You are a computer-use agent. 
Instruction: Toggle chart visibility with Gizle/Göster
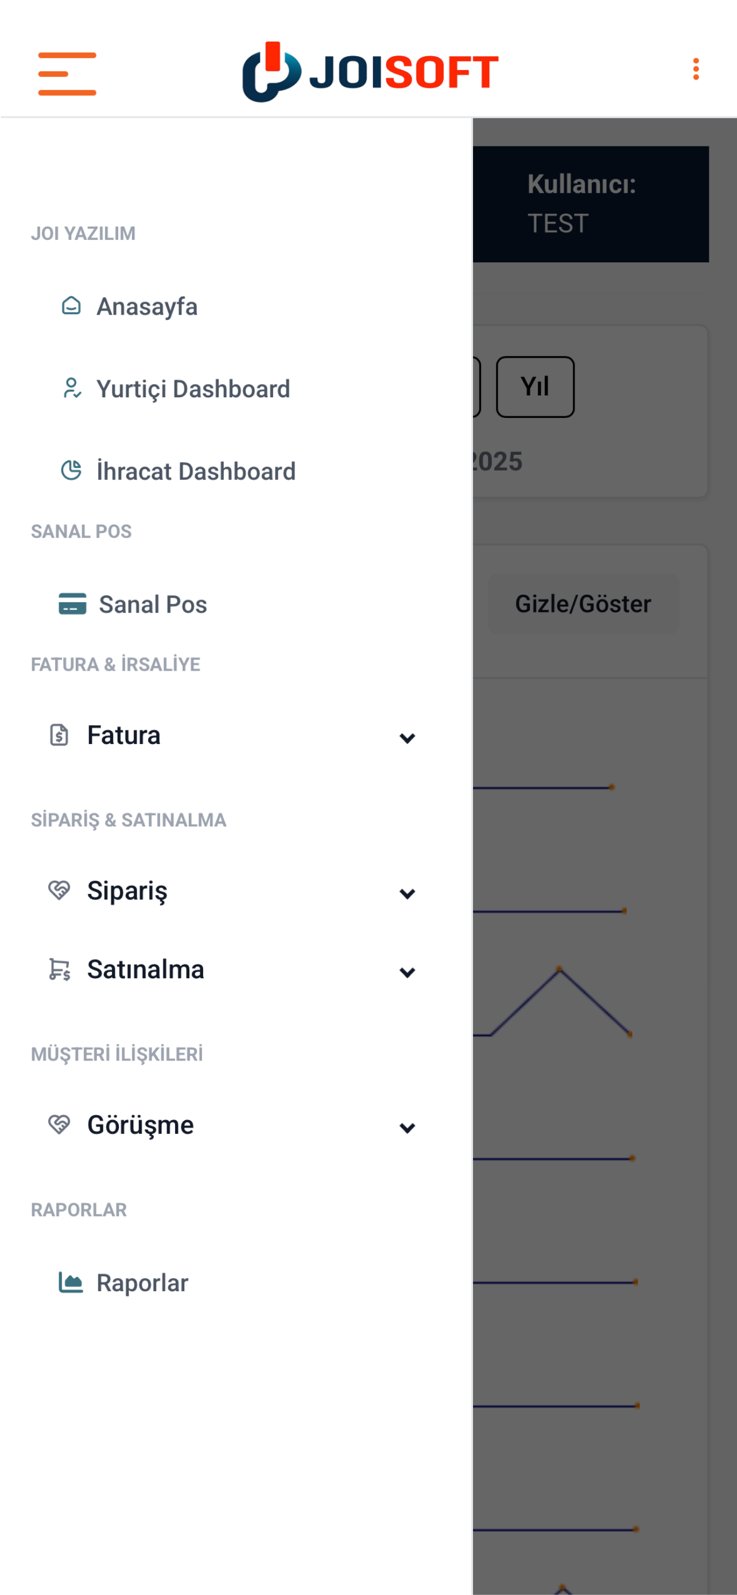(x=583, y=603)
